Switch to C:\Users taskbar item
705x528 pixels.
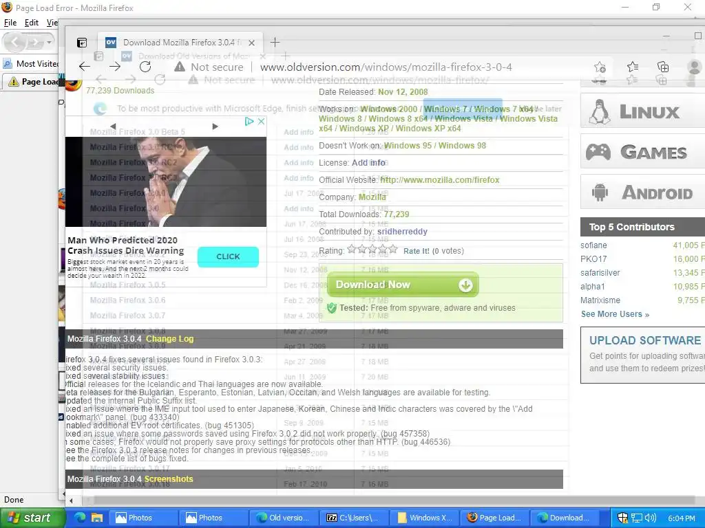pyautogui.click(x=353, y=518)
